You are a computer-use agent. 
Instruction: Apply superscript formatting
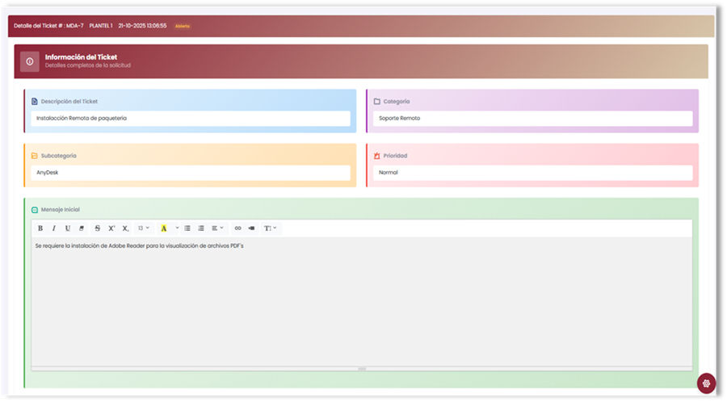[x=111, y=228]
